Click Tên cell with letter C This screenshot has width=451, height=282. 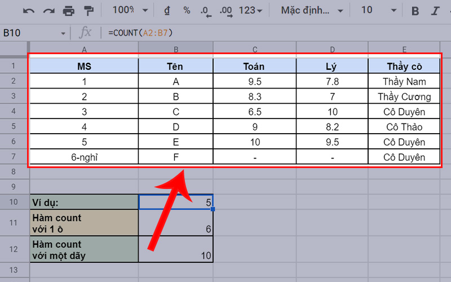[176, 112]
